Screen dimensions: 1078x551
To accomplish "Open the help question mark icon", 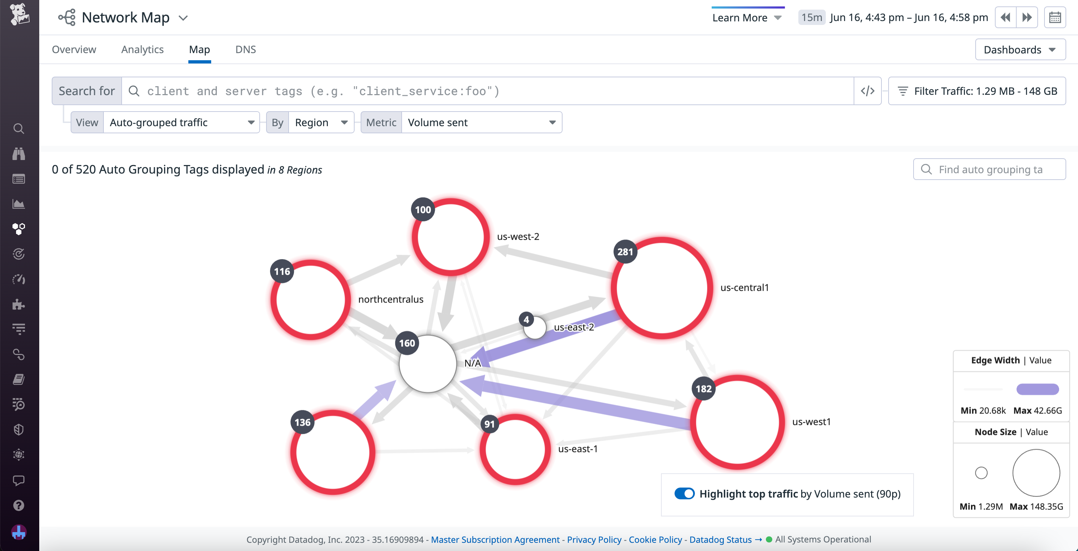I will click(x=19, y=506).
